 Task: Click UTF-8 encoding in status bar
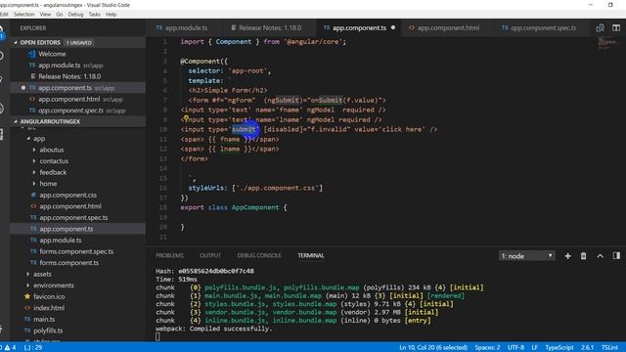pos(515,348)
